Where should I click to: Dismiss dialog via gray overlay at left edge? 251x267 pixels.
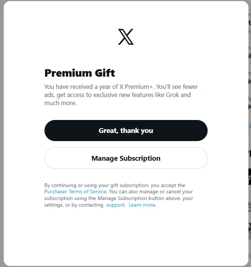pyautogui.click(x=2, y=133)
